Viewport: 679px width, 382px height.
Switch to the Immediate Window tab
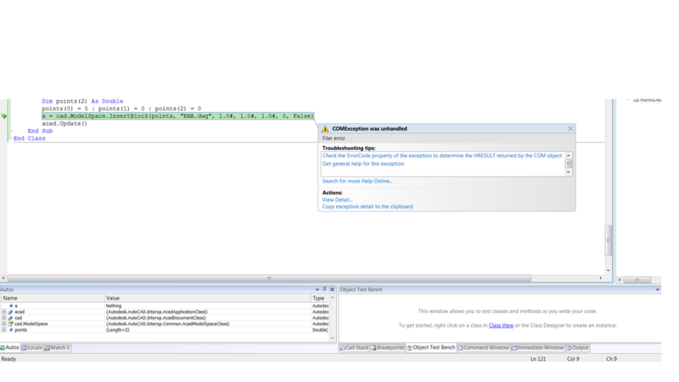click(537, 348)
